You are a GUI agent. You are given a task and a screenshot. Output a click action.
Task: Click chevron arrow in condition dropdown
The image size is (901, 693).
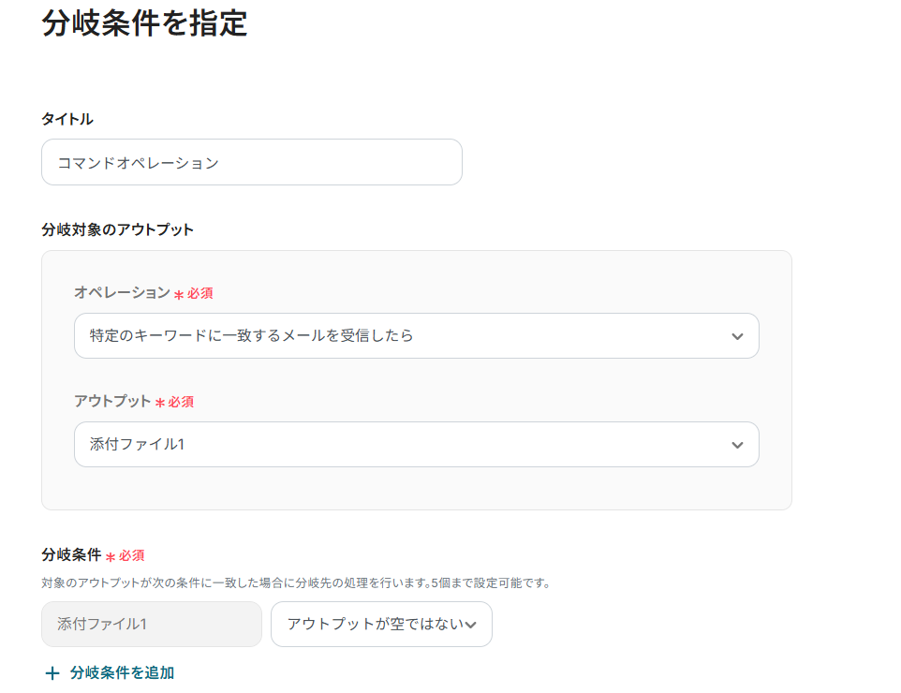pyautogui.click(x=471, y=625)
